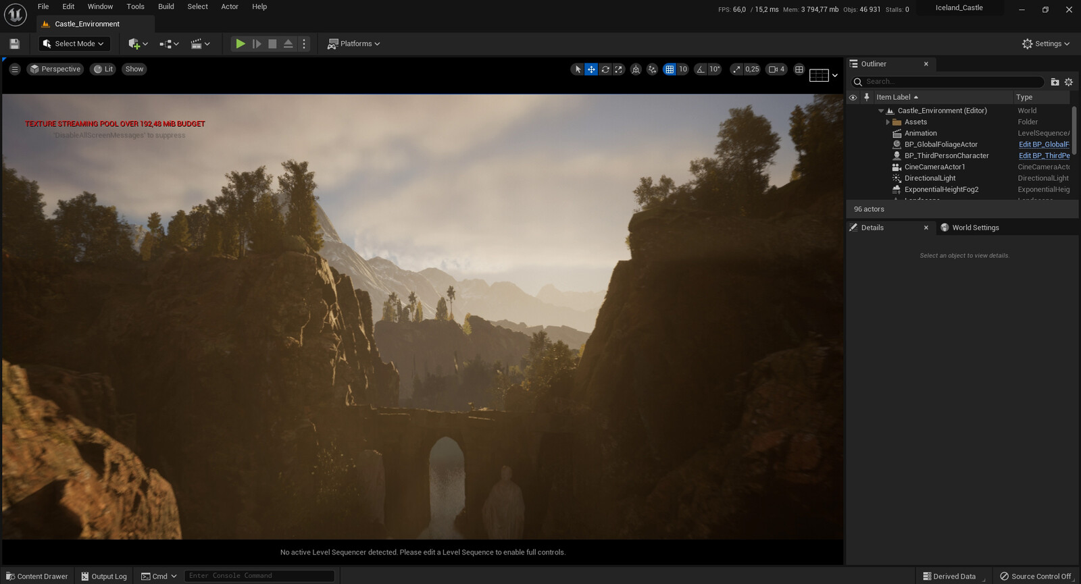Select the DirectionalLight actor in Outliner
Image resolution: width=1081 pixels, height=584 pixels.
pos(930,178)
